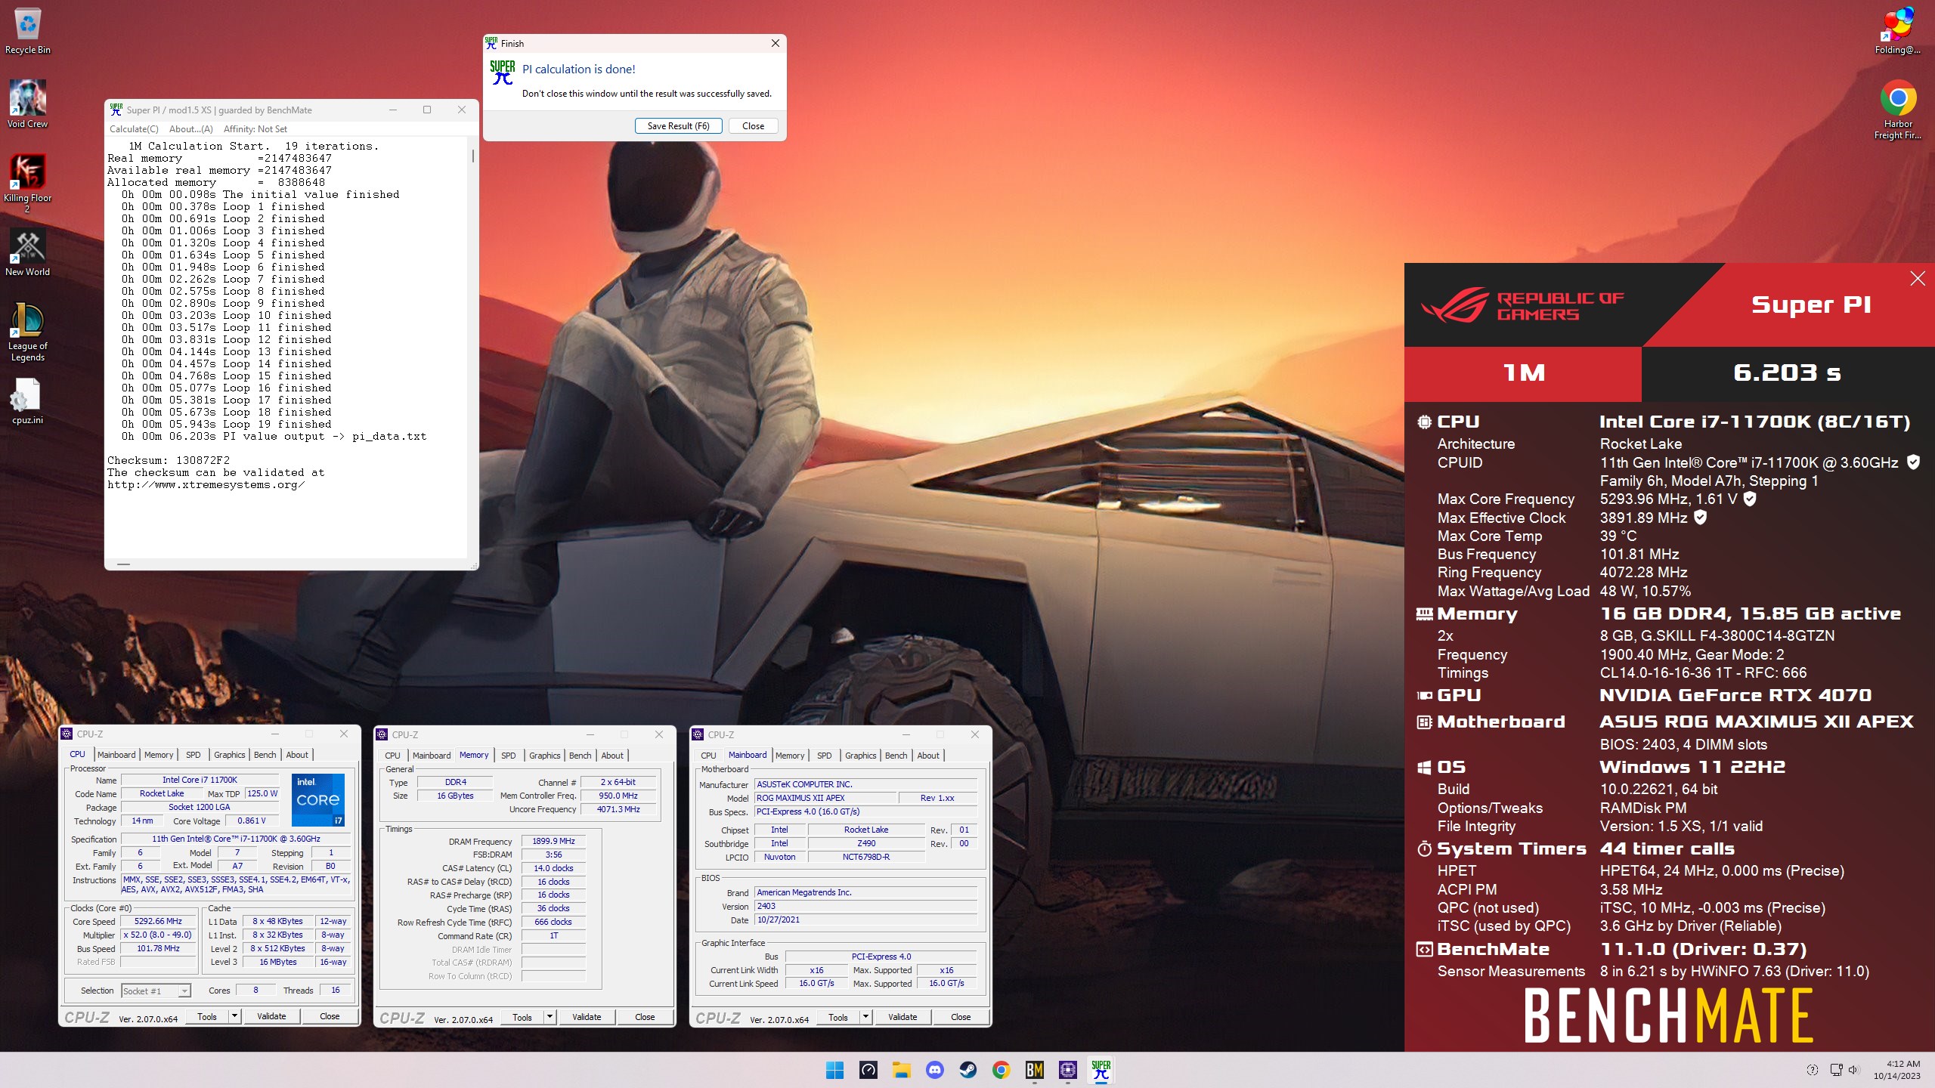This screenshot has width=1935, height=1088.
Task: Click the clock and date in taskbar
Action: point(1896,1070)
